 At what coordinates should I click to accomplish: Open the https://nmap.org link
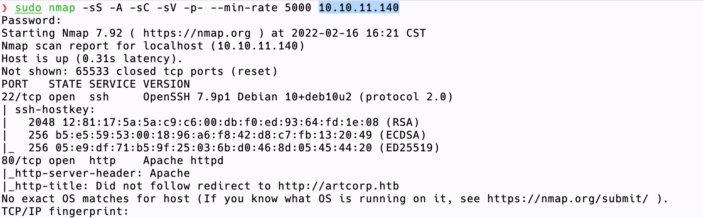point(197,33)
